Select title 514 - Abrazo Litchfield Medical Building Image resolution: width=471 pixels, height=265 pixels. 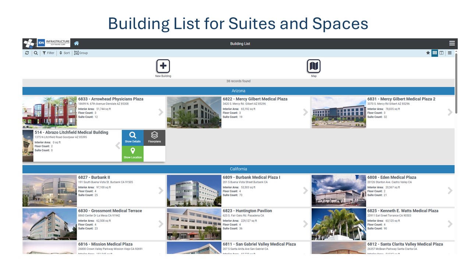[x=71, y=132]
